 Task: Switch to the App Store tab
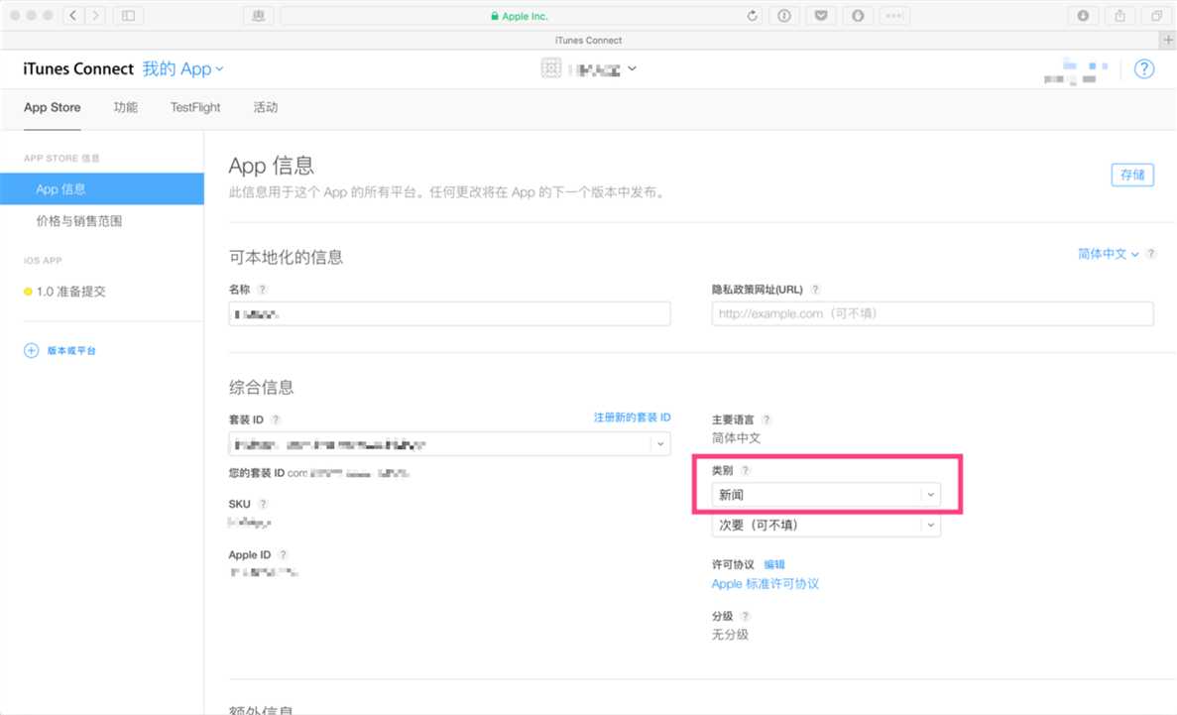[52, 107]
